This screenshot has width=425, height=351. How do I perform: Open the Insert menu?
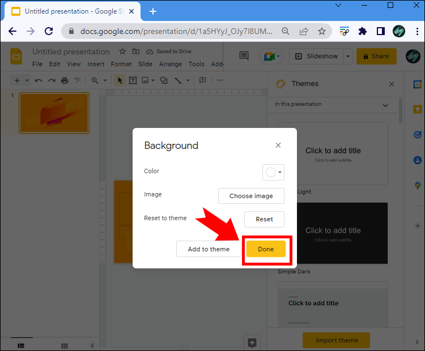[x=96, y=64]
